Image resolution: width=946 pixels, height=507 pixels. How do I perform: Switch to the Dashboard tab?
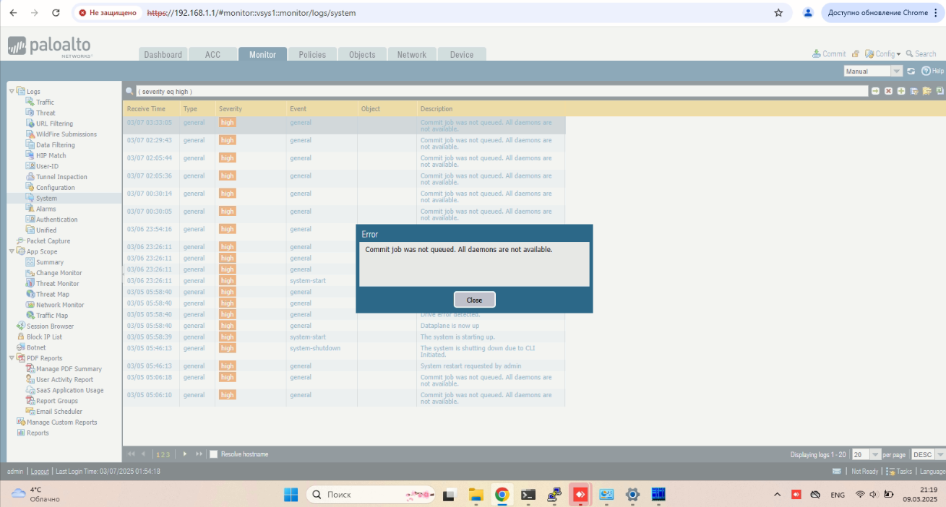click(x=163, y=54)
